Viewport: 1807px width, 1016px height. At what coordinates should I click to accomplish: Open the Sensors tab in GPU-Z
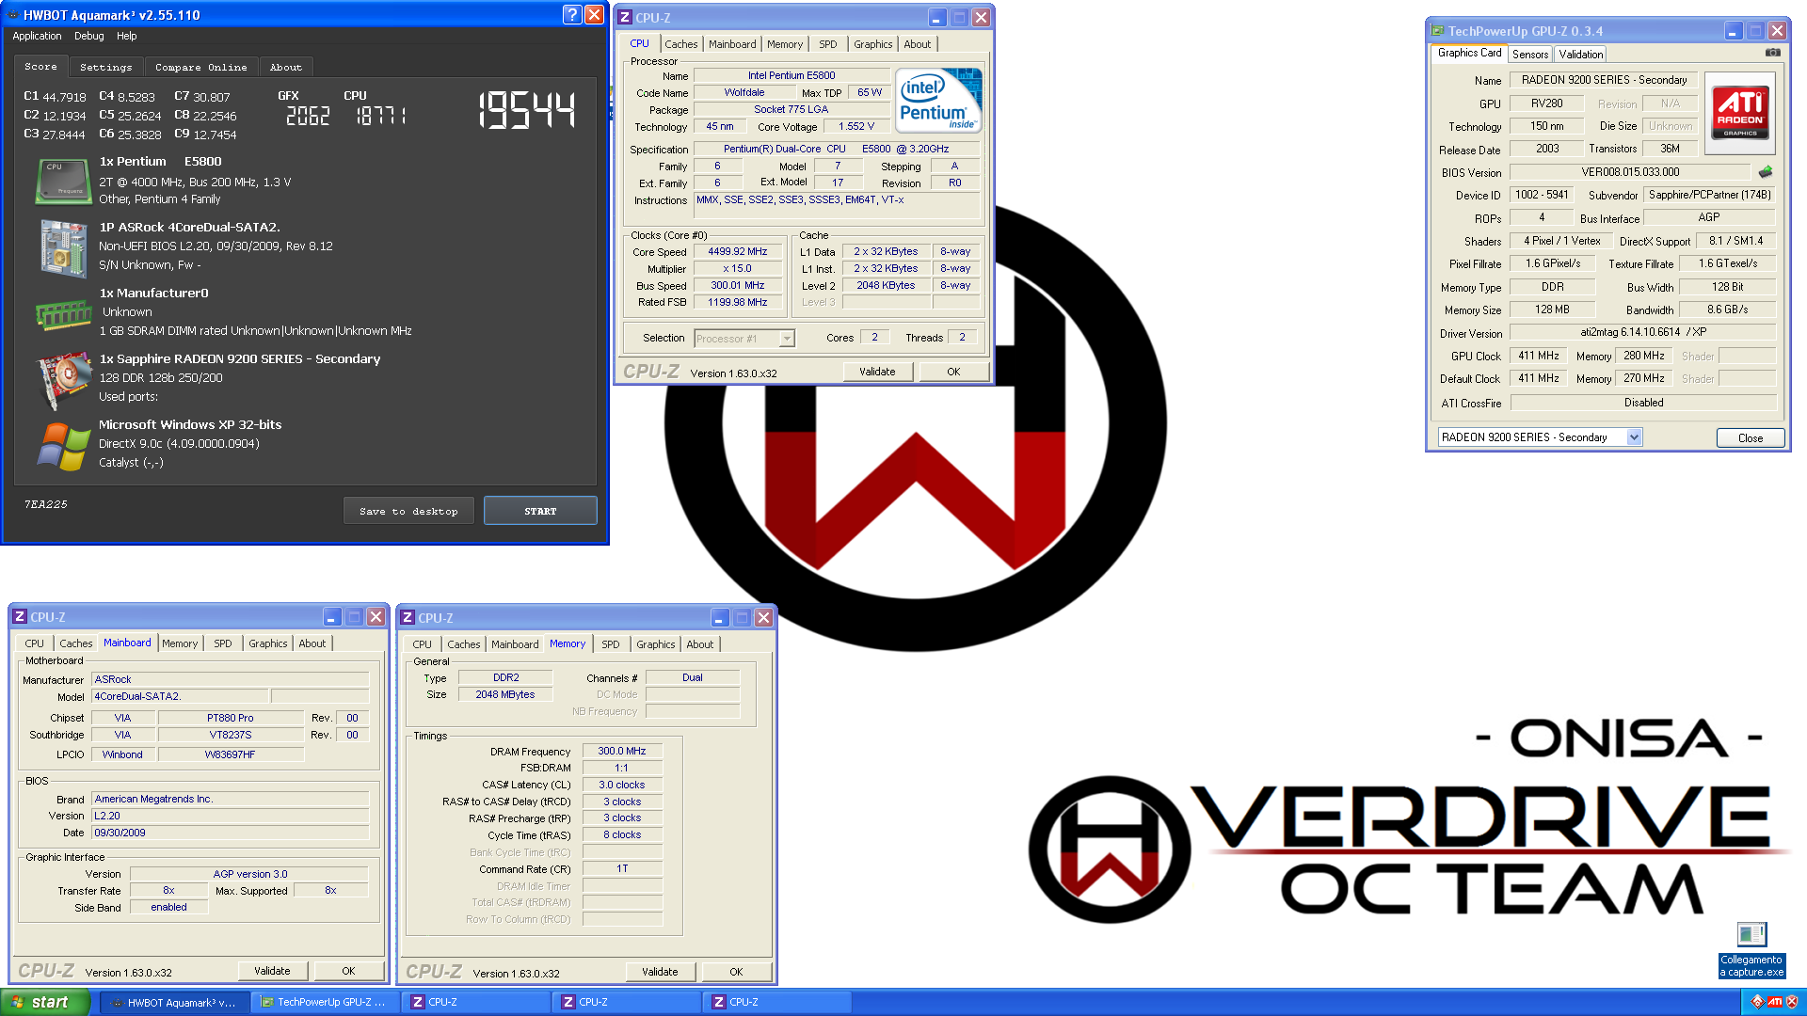click(x=1530, y=55)
